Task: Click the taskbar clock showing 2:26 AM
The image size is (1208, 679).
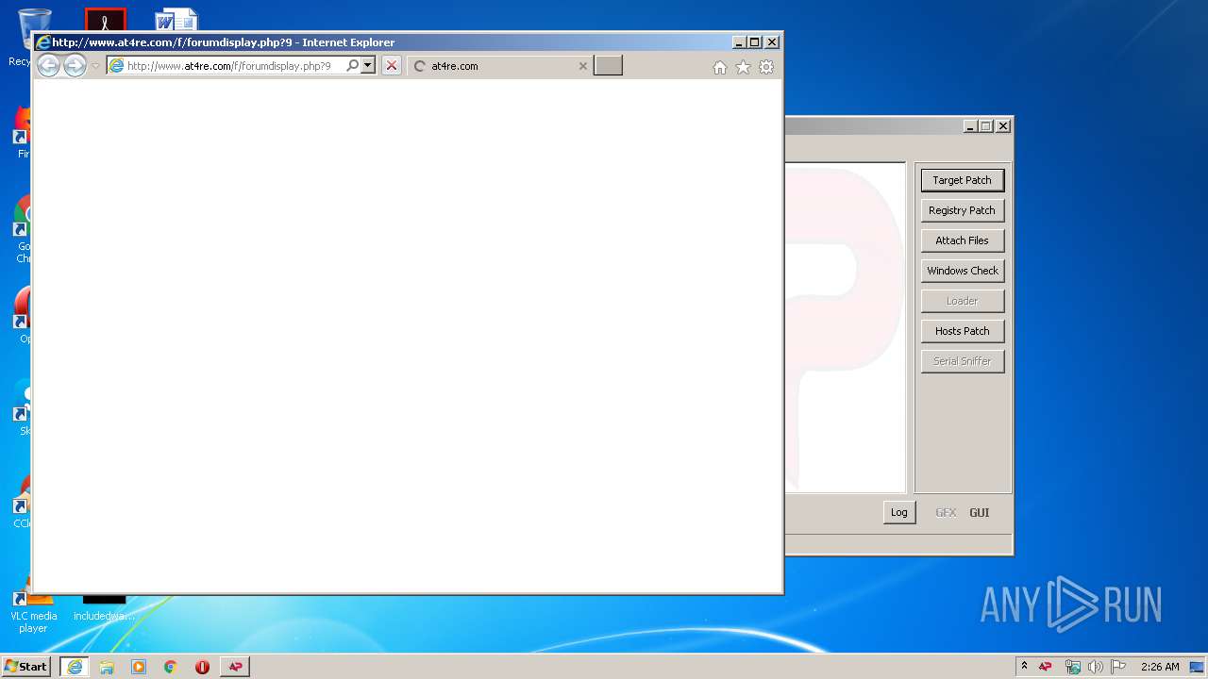Action: 1160,667
